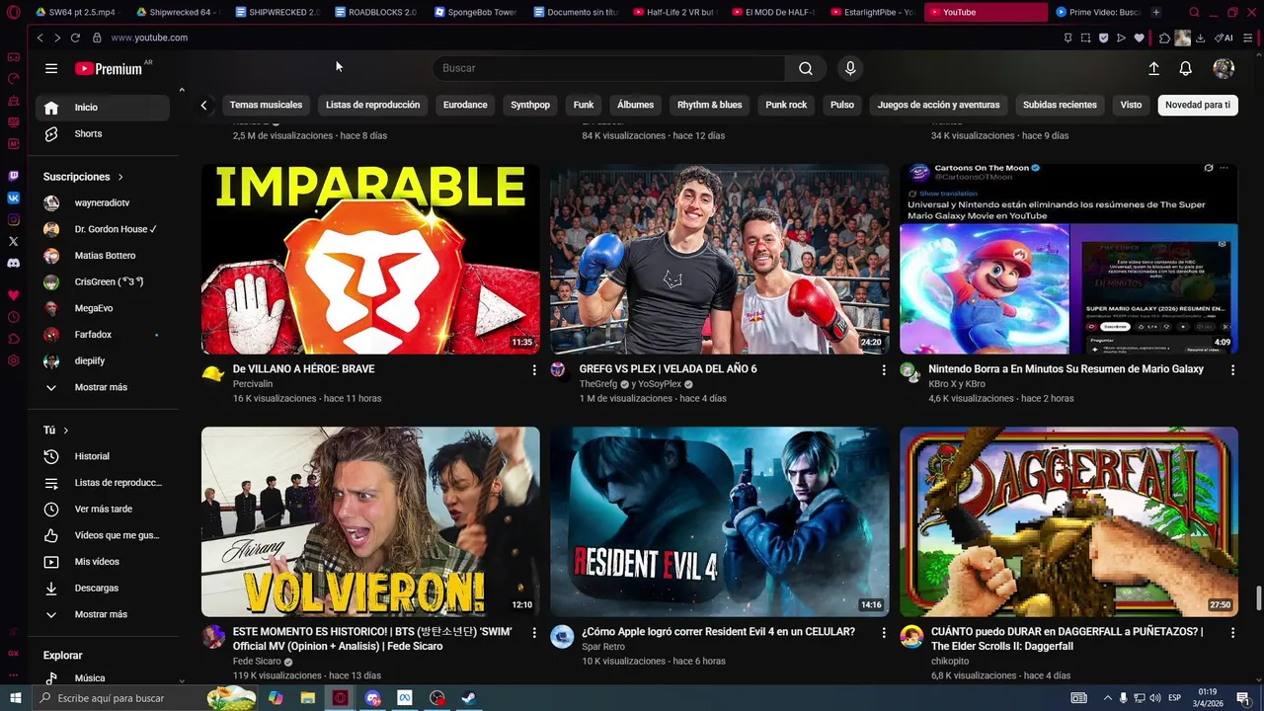Open the tab search magnifier in title bar
This screenshot has height=711, width=1264.
click(x=1195, y=12)
